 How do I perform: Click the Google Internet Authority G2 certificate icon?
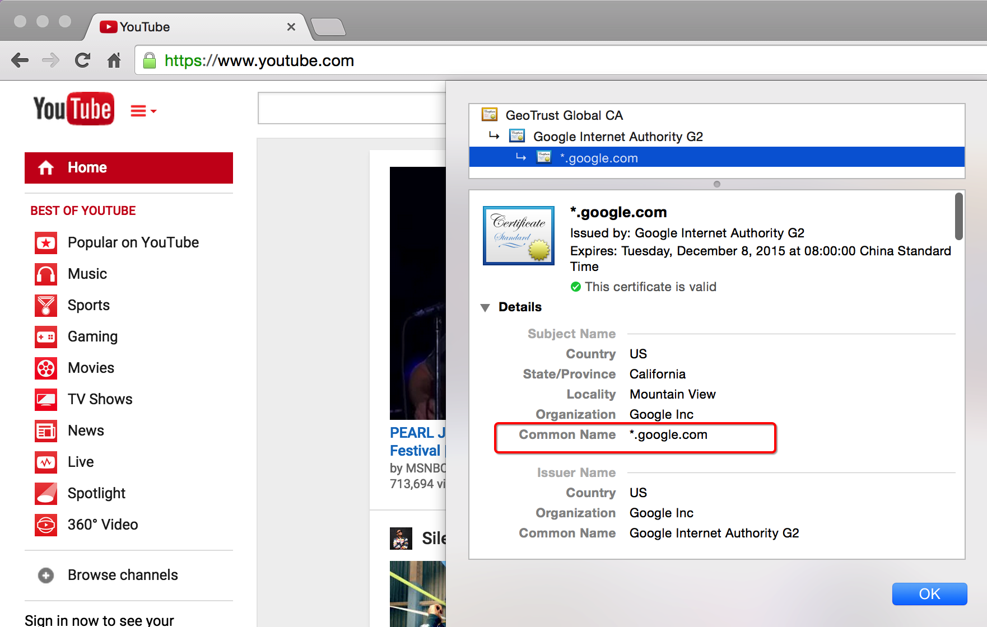point(517,136)
